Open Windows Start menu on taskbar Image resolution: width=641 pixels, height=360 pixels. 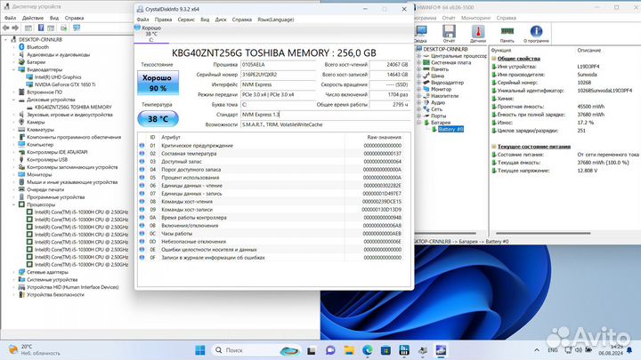(x=200, y=350)
